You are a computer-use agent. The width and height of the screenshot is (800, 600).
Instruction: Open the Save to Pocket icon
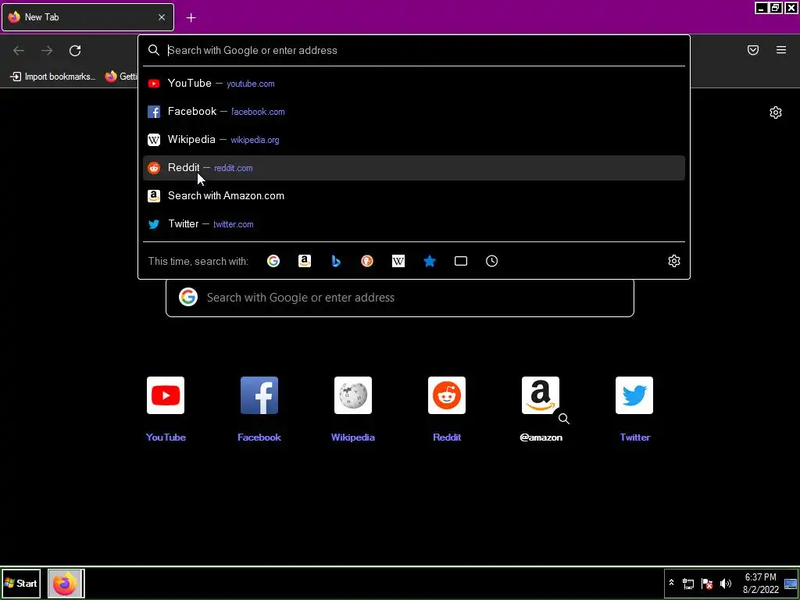coord(753,50)
